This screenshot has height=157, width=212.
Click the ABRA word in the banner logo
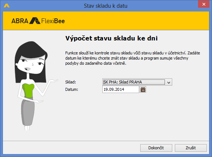pyautogui.click(x=20, y=21)
